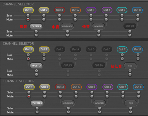Unmute Out 1 in the bottom panel

29,96
